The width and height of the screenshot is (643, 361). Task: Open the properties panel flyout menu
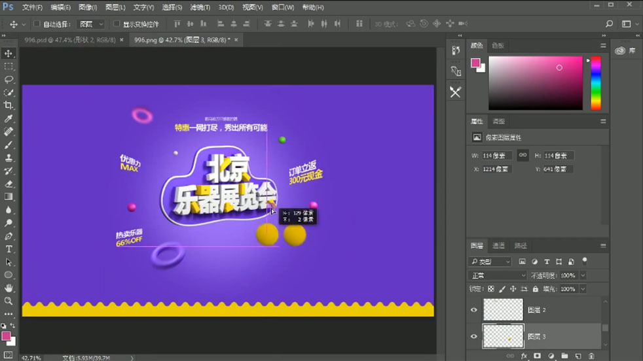(x=603, y=121)
